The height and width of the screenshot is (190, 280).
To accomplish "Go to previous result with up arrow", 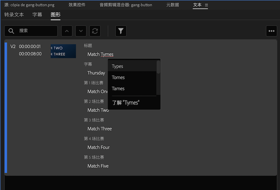I will pos(67,31).
